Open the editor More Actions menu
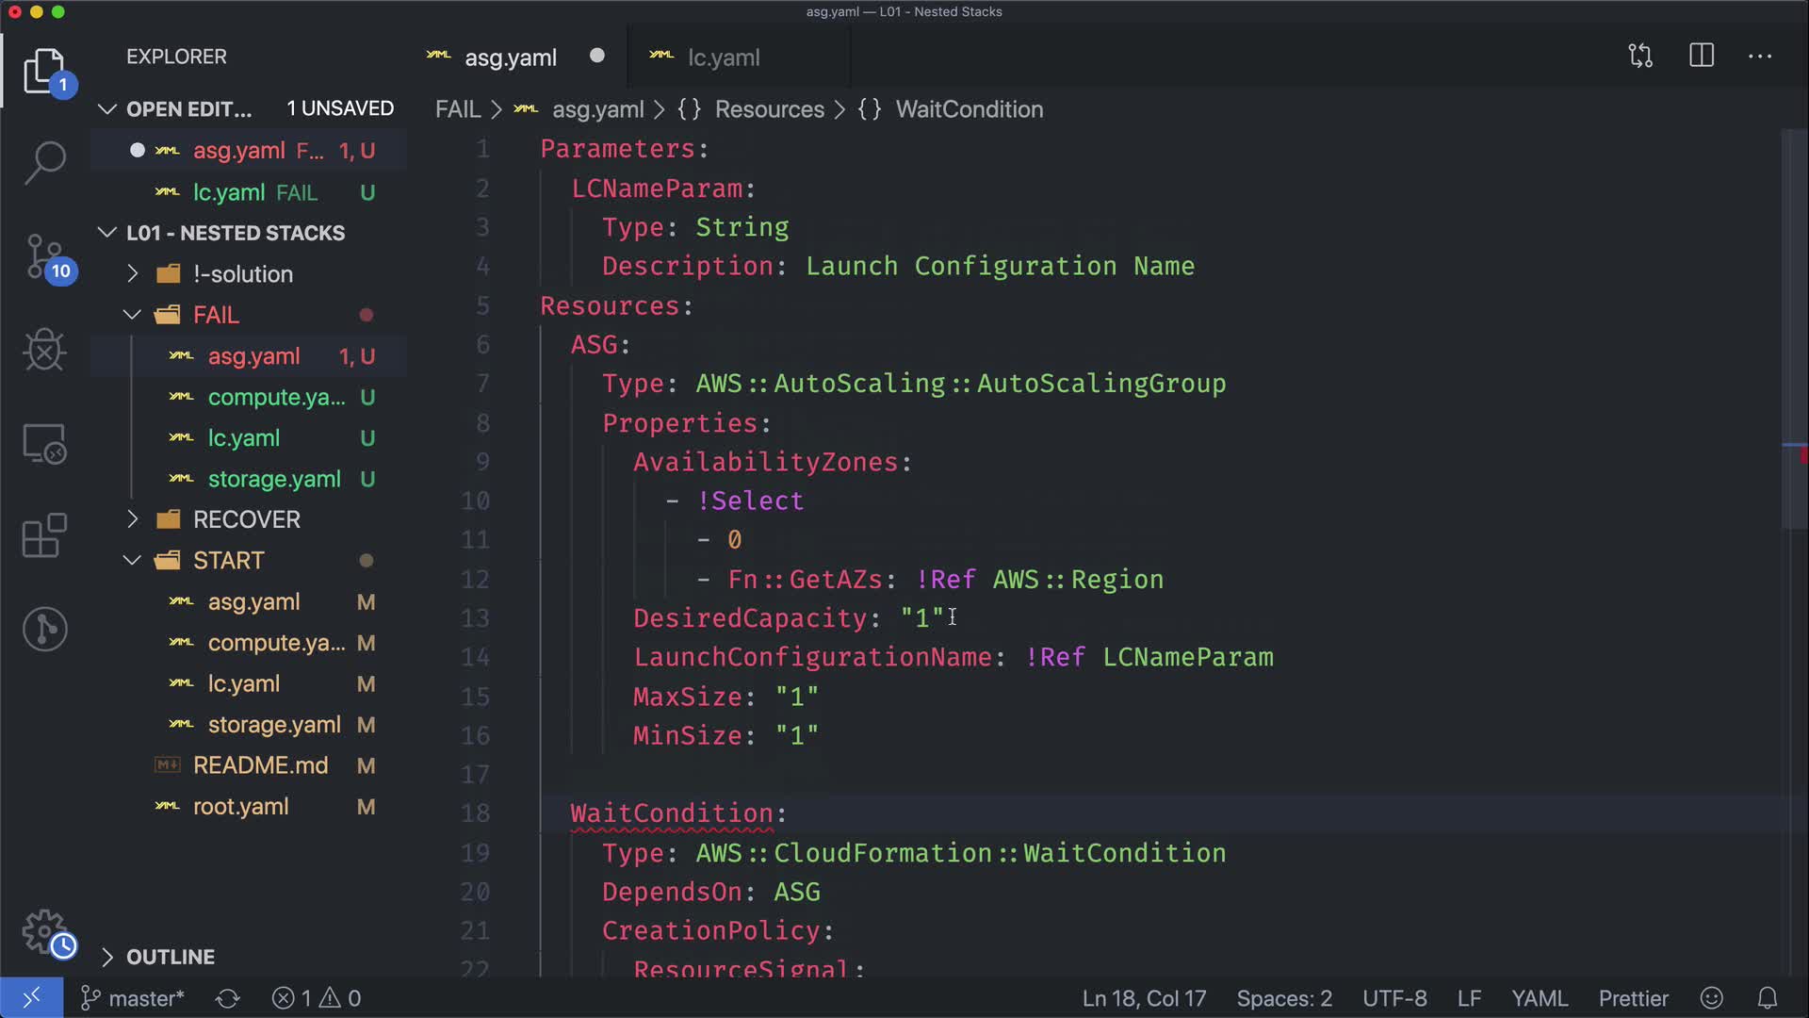This screenshot has height=1018, width=1809. (1759, 57)
